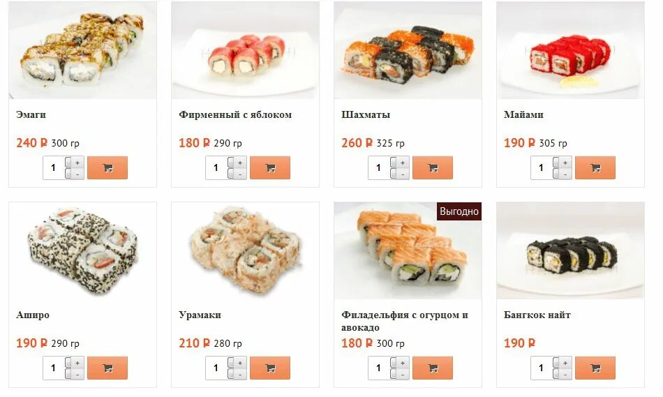Decrease Шахматы quantity with minus
The width and height of the screenshot is (663, 397).
tap(400, 174)
